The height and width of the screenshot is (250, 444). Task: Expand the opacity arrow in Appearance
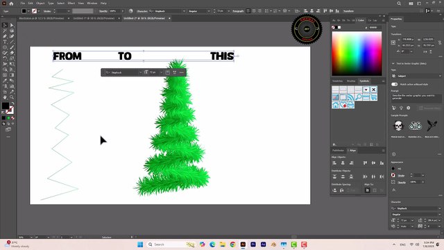click(423, 182)
